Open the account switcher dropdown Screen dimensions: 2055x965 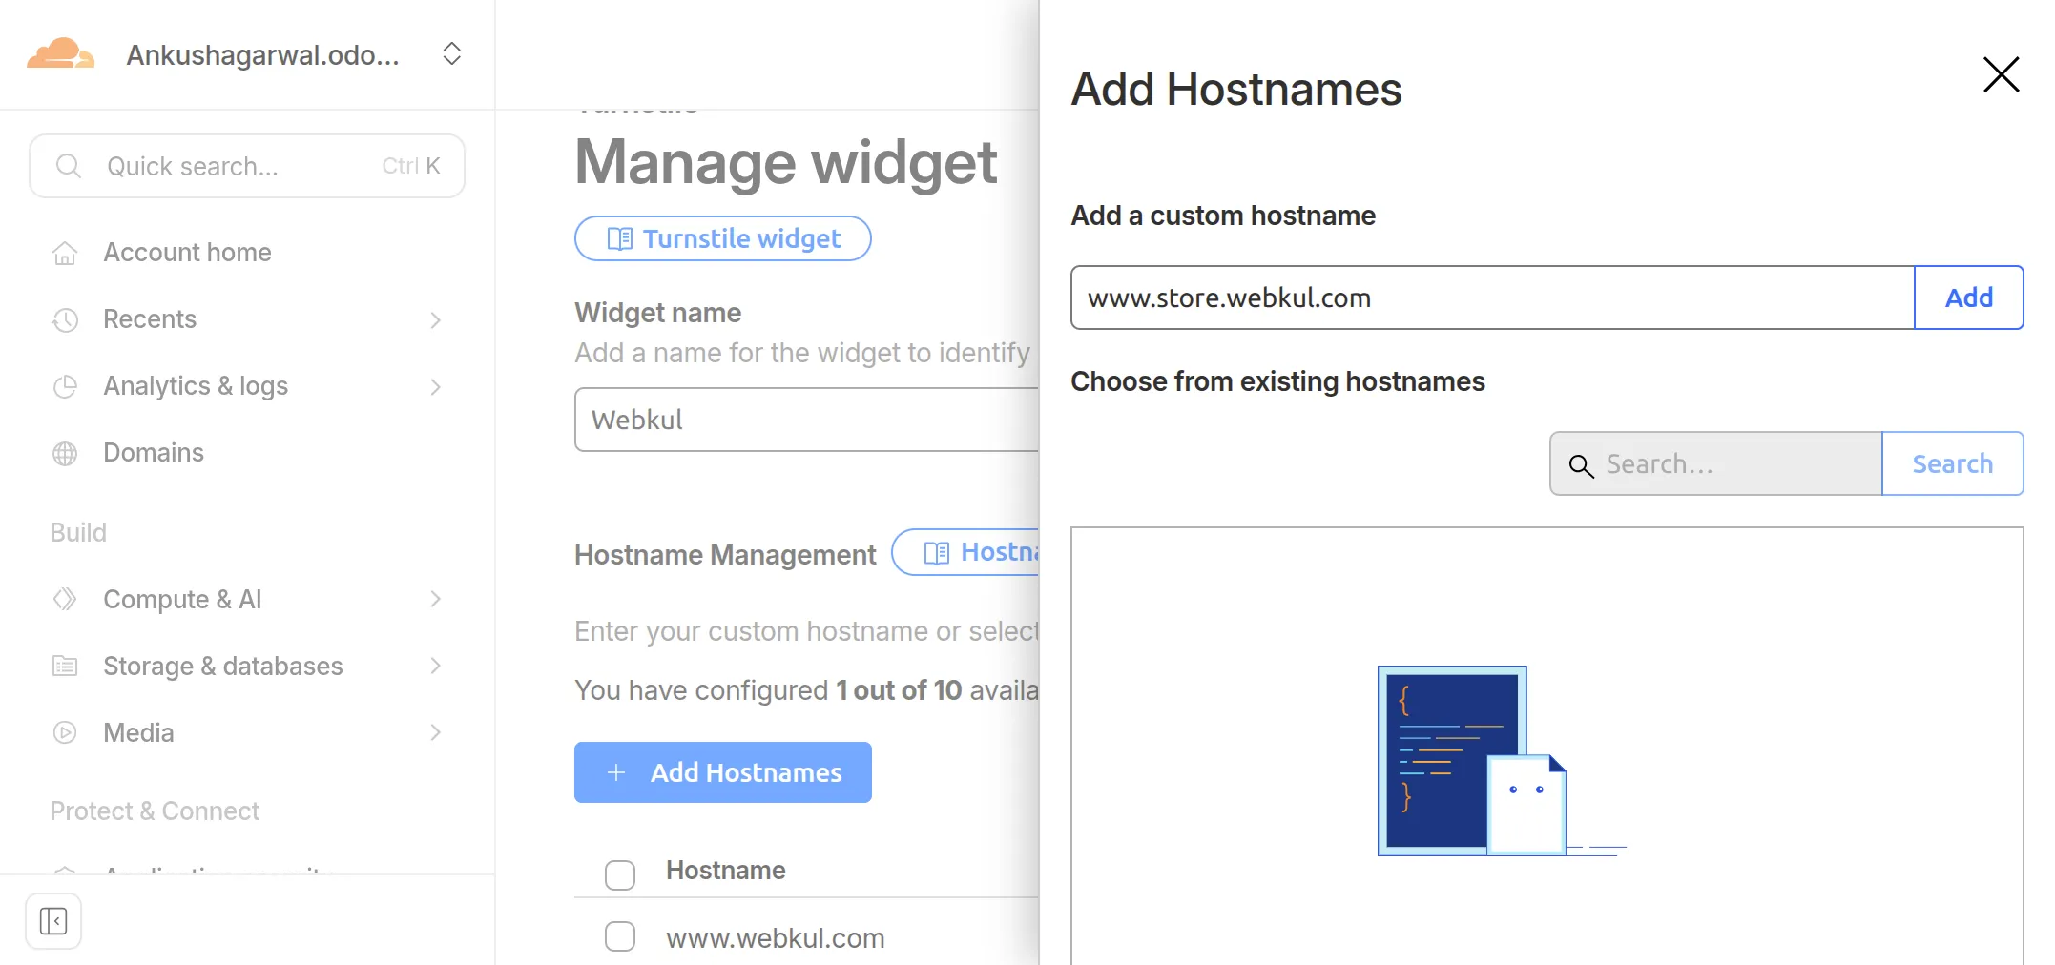pyautogui.click(x=451, y=54)
